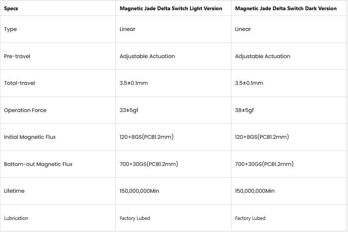
Task: Click the Lifetime row label
Action: pos(14,191)
